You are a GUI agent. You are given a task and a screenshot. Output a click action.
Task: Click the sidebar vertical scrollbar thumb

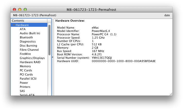coord(49,40)
